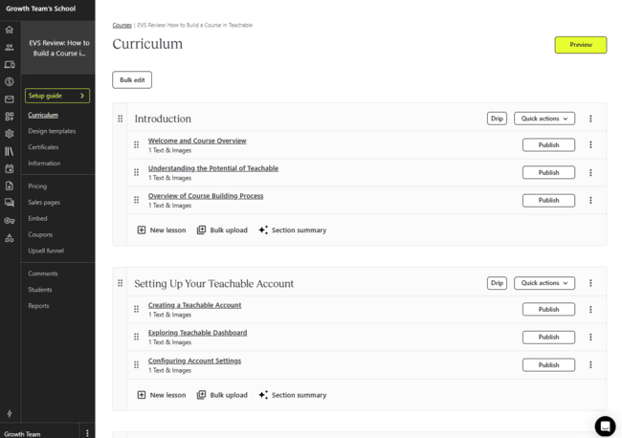Publish Welcome and Course Overview lesson
622x438 pixels.
tap(548, 145)
